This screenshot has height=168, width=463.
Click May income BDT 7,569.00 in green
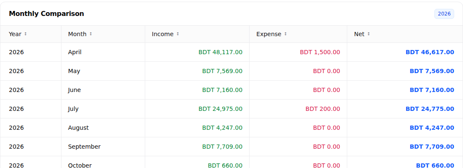point(222,71)
